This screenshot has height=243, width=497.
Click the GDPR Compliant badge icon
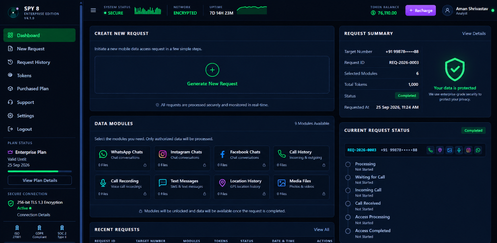click(39, 227)
